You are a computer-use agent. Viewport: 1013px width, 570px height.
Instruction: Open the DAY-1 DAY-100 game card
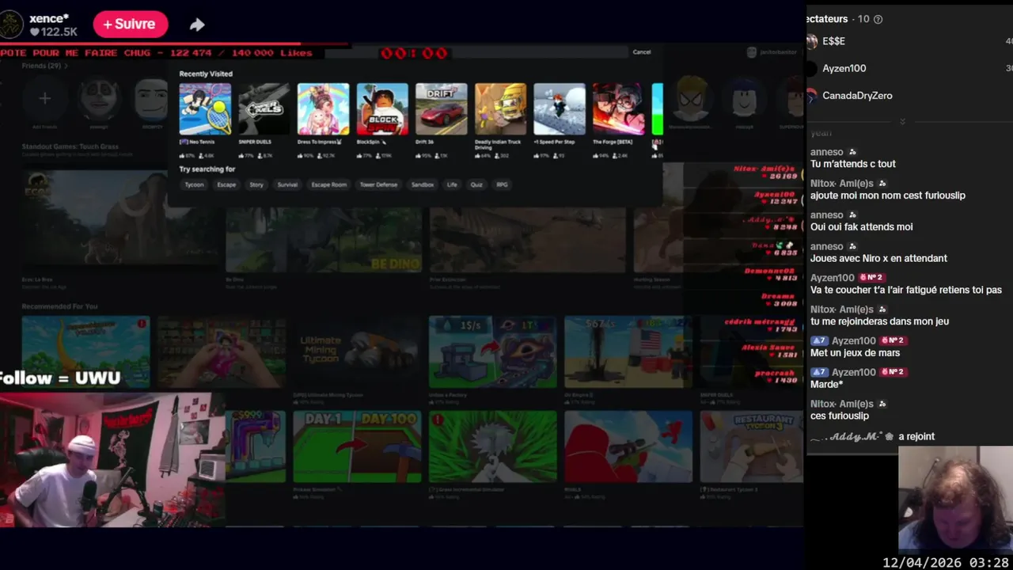[357, 446]
